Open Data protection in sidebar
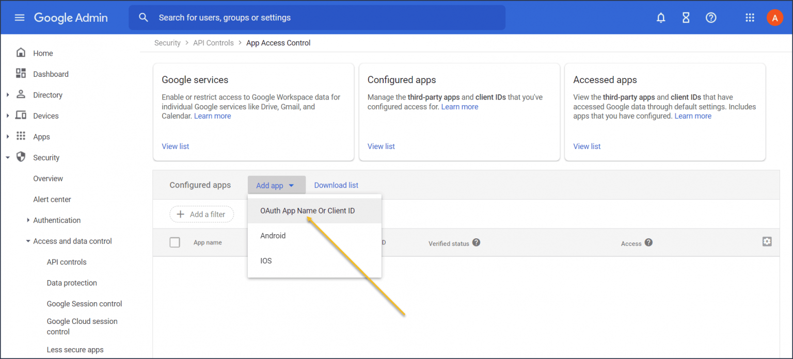 coord(72,283)
